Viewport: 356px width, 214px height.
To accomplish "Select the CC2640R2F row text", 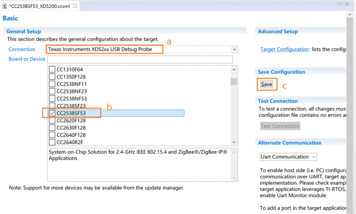I will pos(70,142).
